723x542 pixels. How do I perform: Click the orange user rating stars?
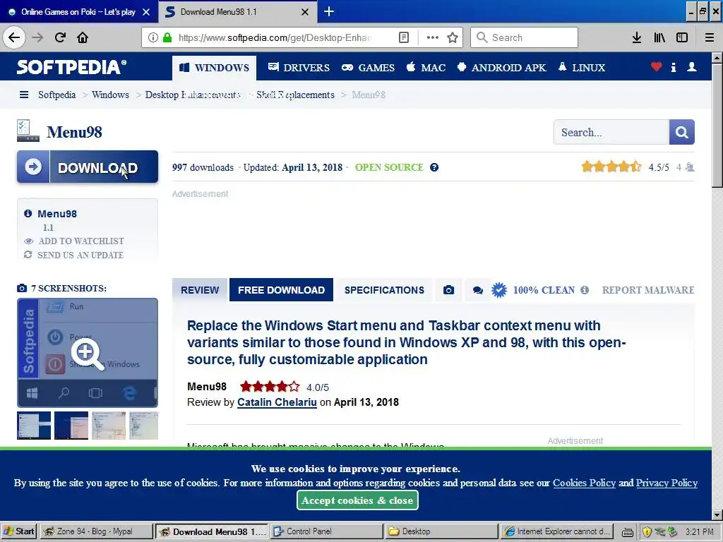coord(611,167)
